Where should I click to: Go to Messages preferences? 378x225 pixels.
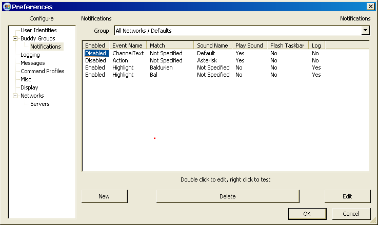pyautogui.click(x=32, y=63)
